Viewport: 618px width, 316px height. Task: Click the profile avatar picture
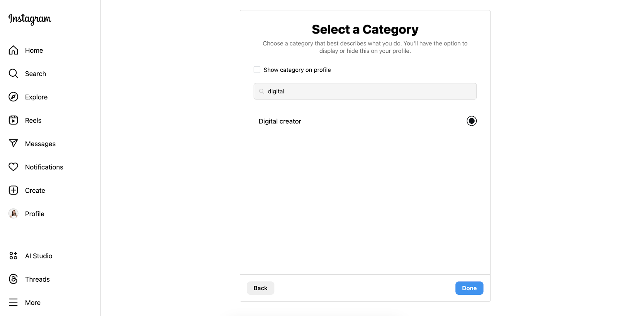pos(14,213)
